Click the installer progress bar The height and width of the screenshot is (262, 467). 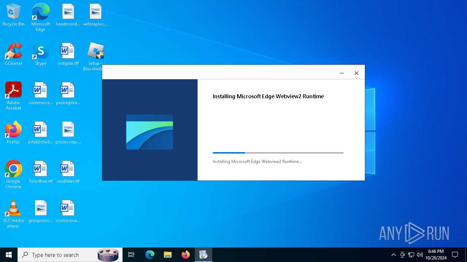tap(278, 153)
